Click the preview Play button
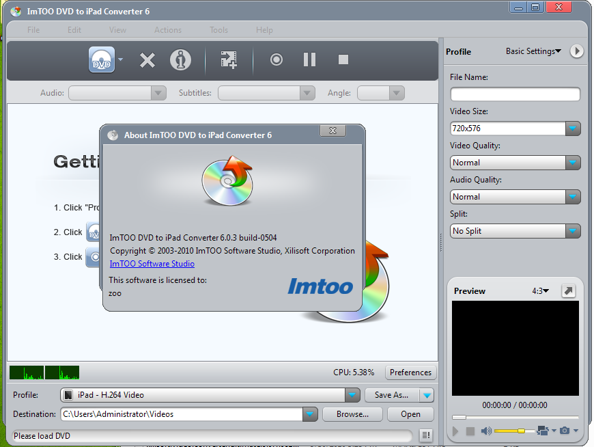594x447 pixels. [455, 431]
